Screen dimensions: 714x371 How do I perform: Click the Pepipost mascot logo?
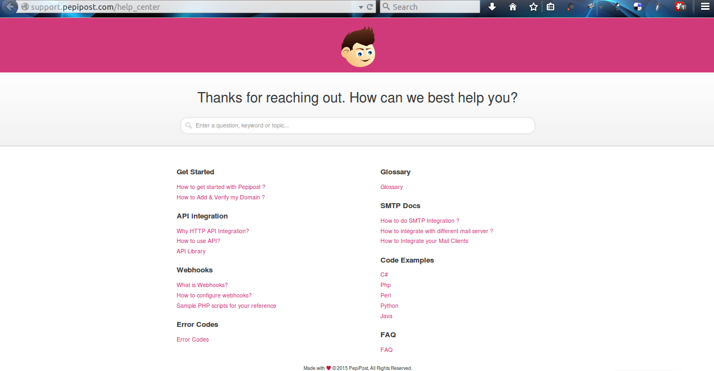coord(358,47)
